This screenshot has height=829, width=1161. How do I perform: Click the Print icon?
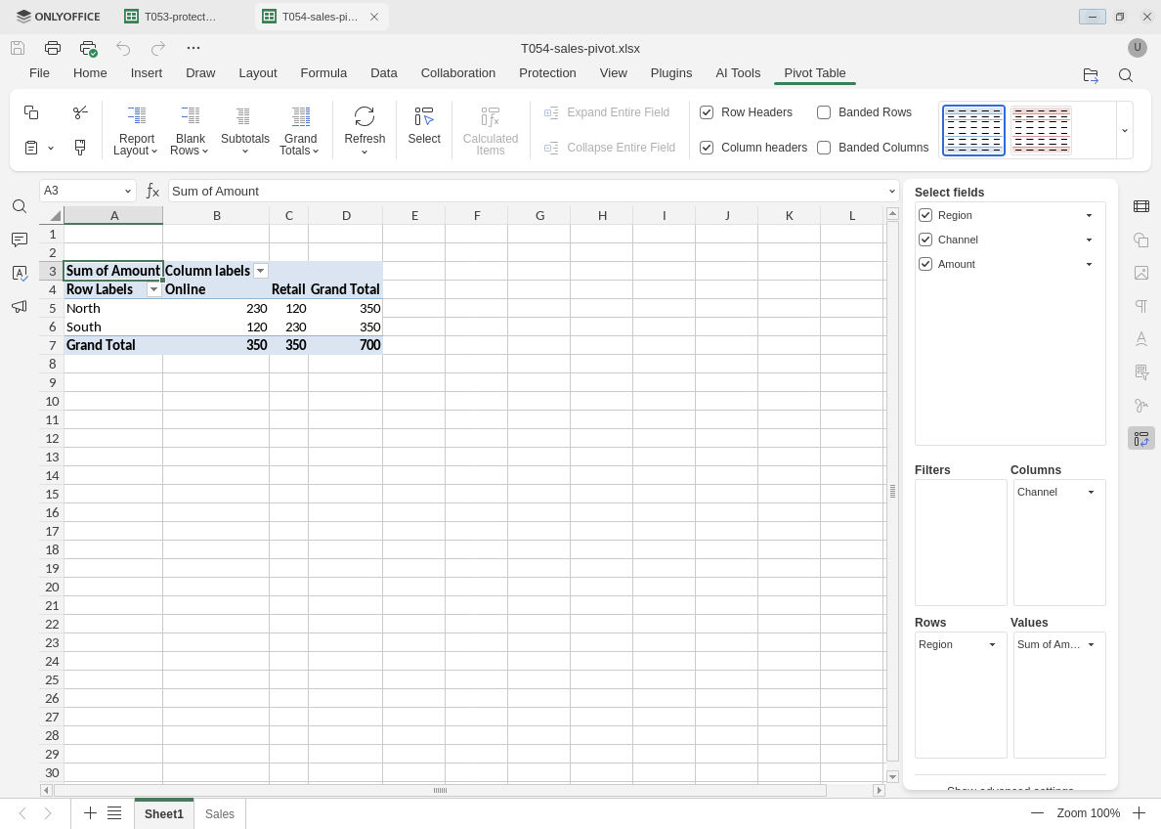pos(53,48)
